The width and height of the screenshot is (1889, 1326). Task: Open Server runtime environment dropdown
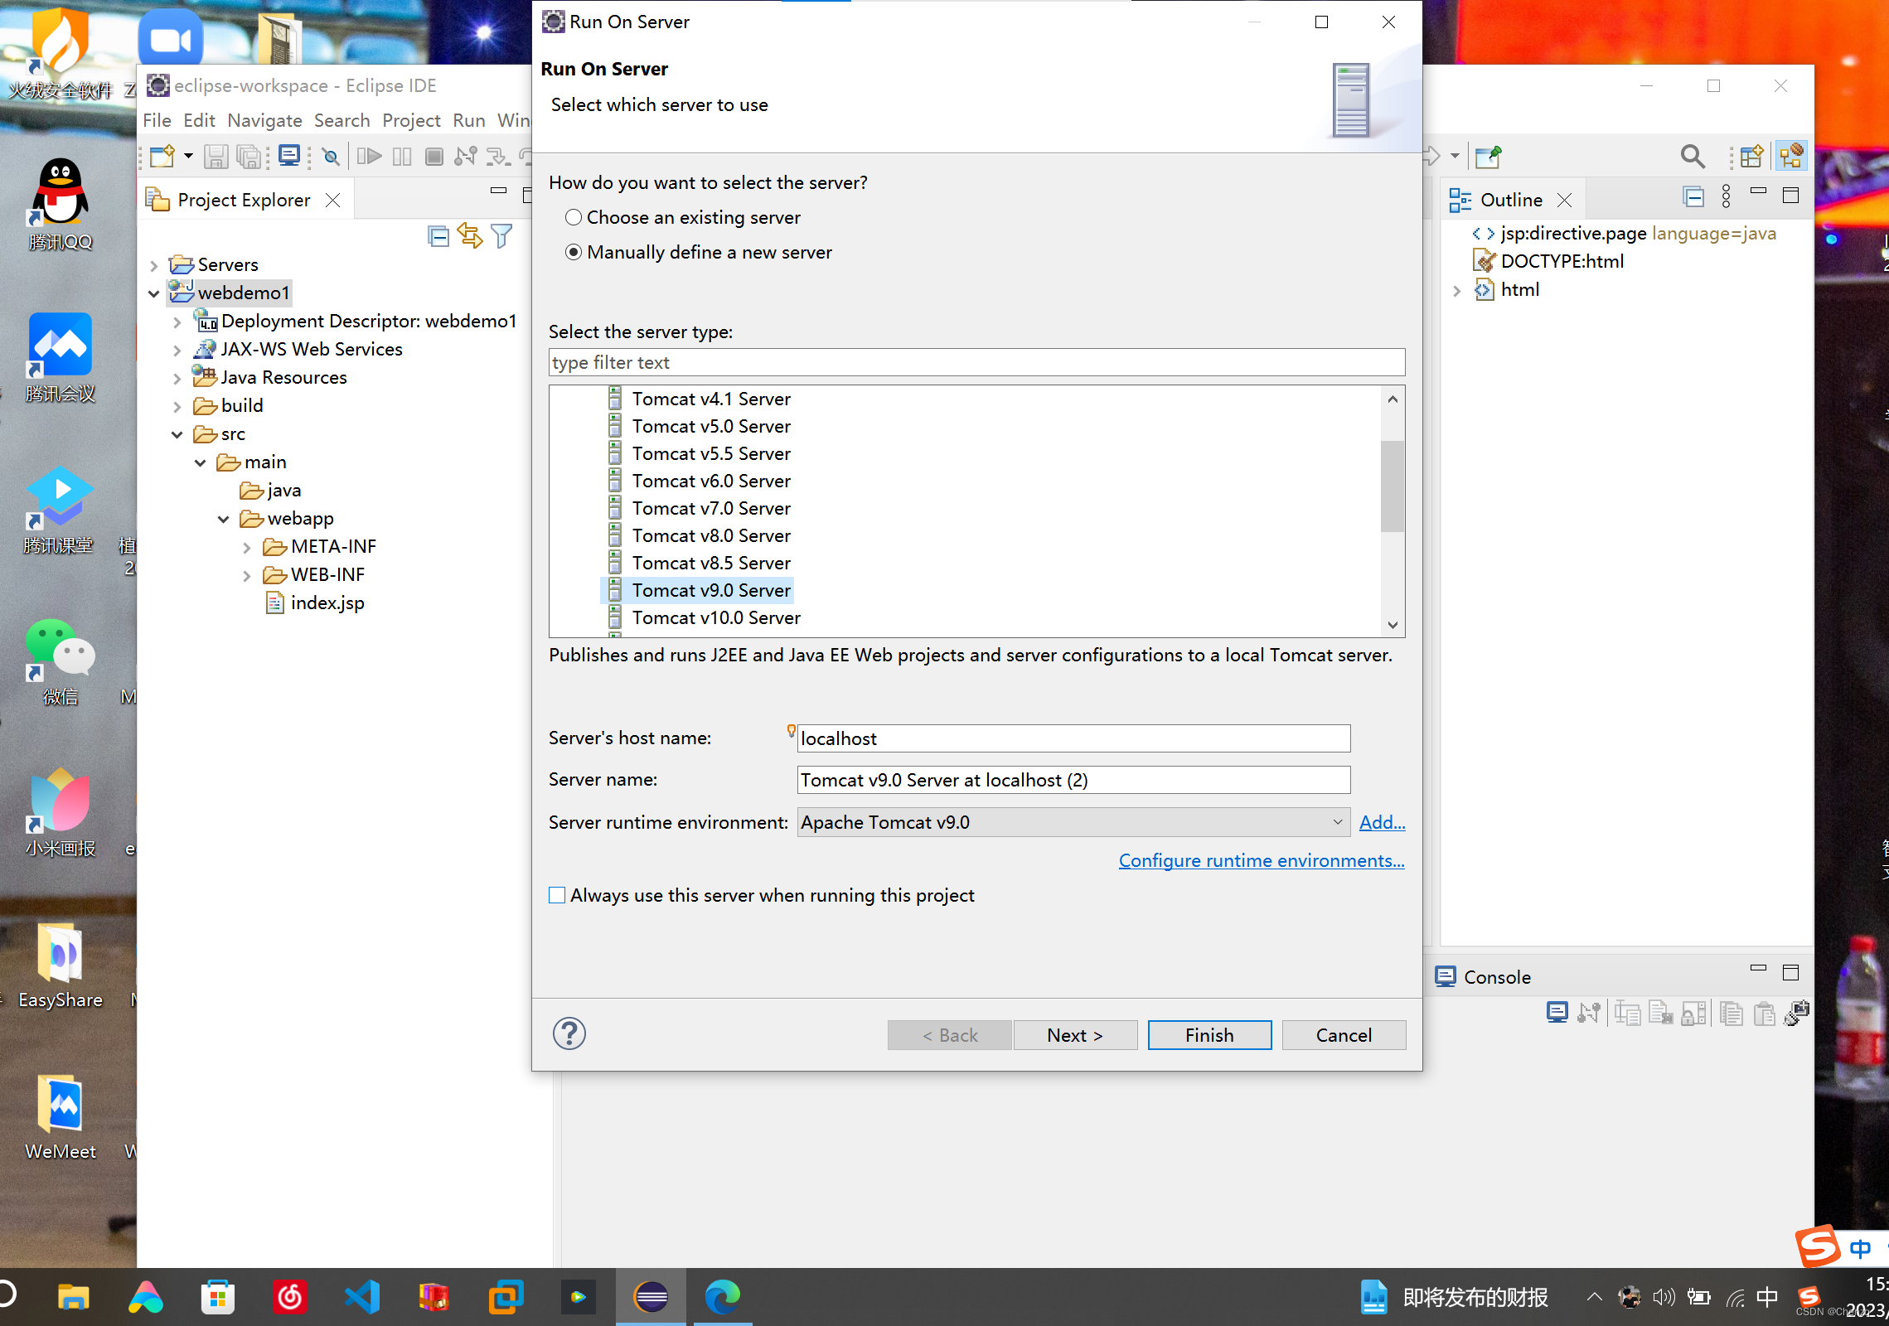point(1073,822)
